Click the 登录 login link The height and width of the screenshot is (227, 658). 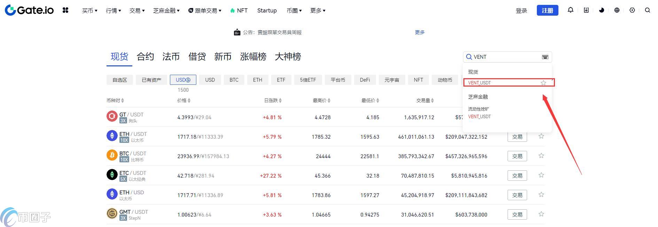[522, 10]
